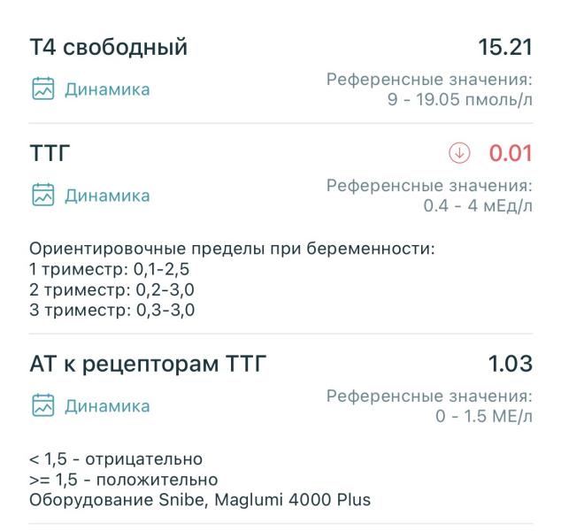Click the Оборудование Snibe, Maglumi 4000 Plus note
Viewport: 561px width, 531px height.
(x=200, y=500)
